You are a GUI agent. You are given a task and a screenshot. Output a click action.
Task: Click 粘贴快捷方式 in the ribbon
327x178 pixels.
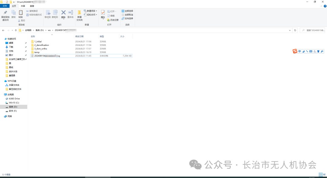pos(34,15)
